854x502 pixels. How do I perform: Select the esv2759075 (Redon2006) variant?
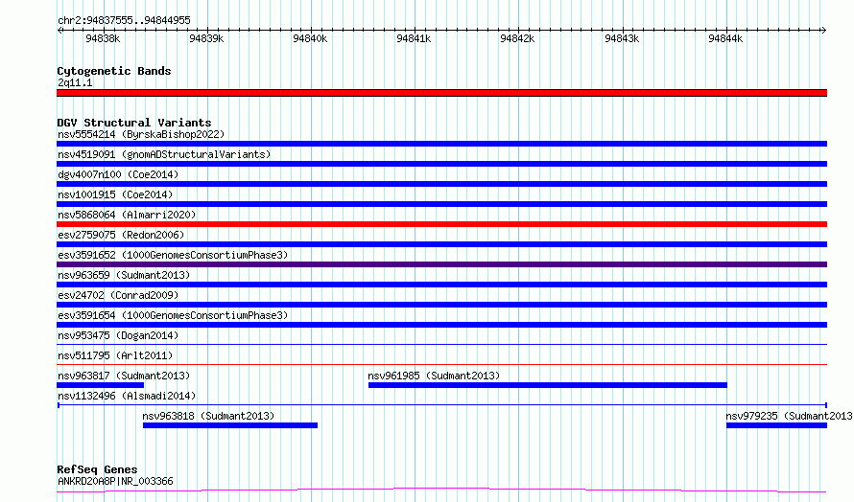pos(441,244)
